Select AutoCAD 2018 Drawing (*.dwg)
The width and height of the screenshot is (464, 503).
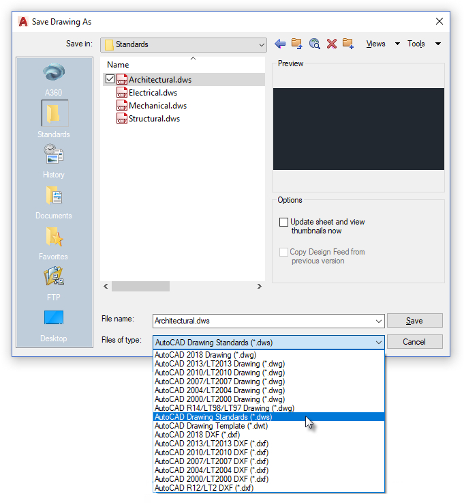(x=268, y=355)
